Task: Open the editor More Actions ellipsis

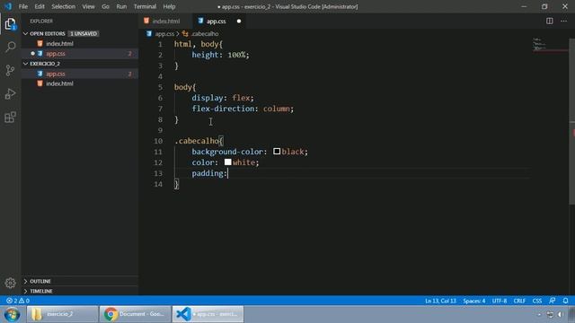Action: 563,21
